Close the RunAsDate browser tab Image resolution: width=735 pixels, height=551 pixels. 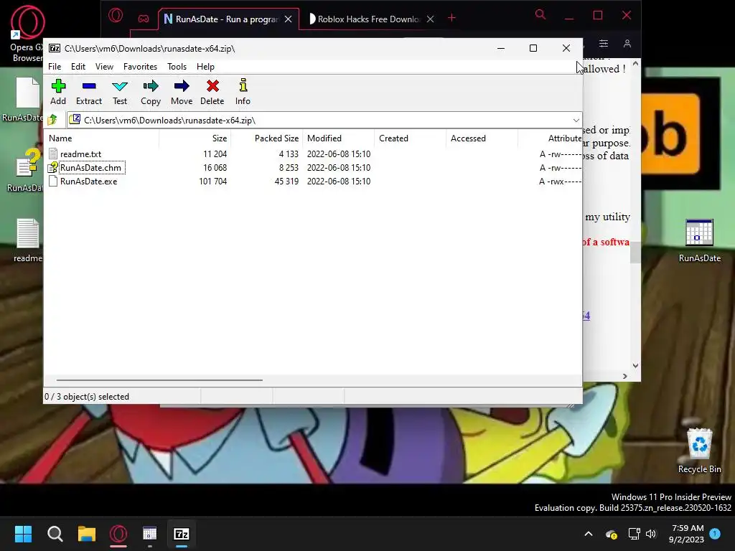(x=289, y=19)
